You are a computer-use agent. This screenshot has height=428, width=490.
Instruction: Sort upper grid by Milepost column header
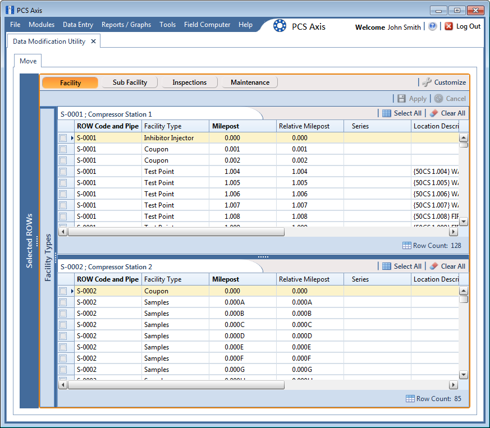pyautogui.click(x=242, y=126)
